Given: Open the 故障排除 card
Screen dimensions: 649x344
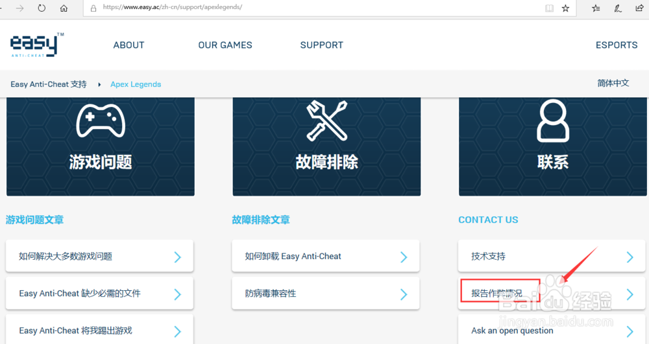Looking at the screenshot, I should (x=326, y=146).
